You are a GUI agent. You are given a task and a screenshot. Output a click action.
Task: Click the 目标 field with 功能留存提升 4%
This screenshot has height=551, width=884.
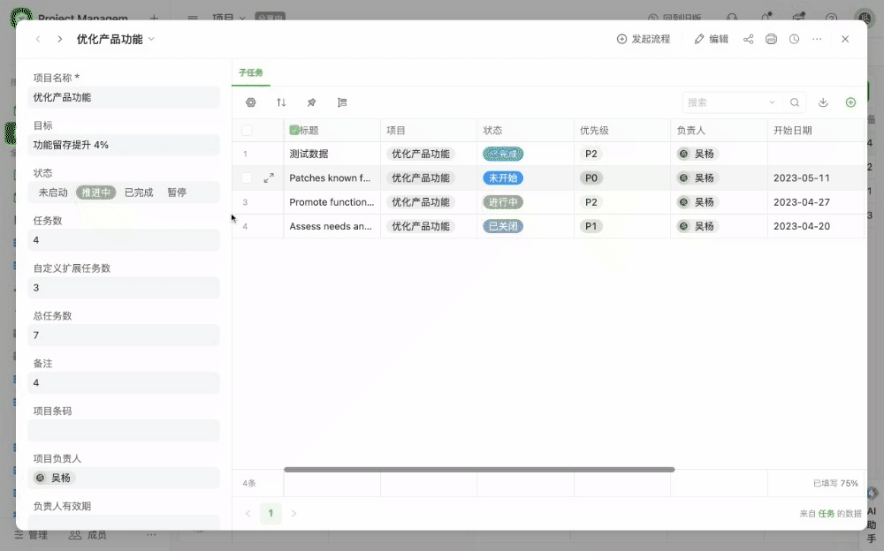pyautogui.click(x=124, y=145)
